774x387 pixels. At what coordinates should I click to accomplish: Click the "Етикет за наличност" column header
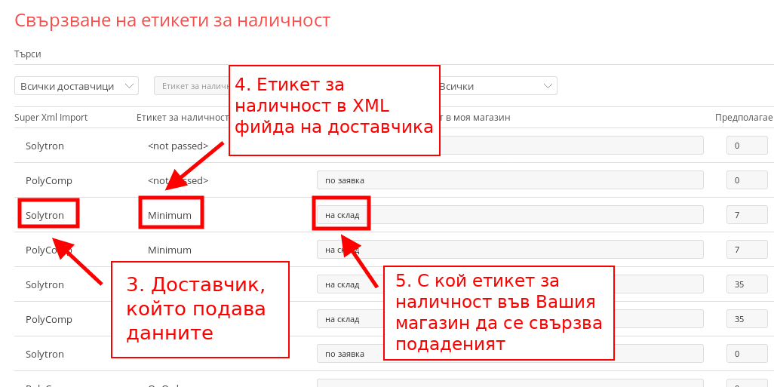click(182, 117)
